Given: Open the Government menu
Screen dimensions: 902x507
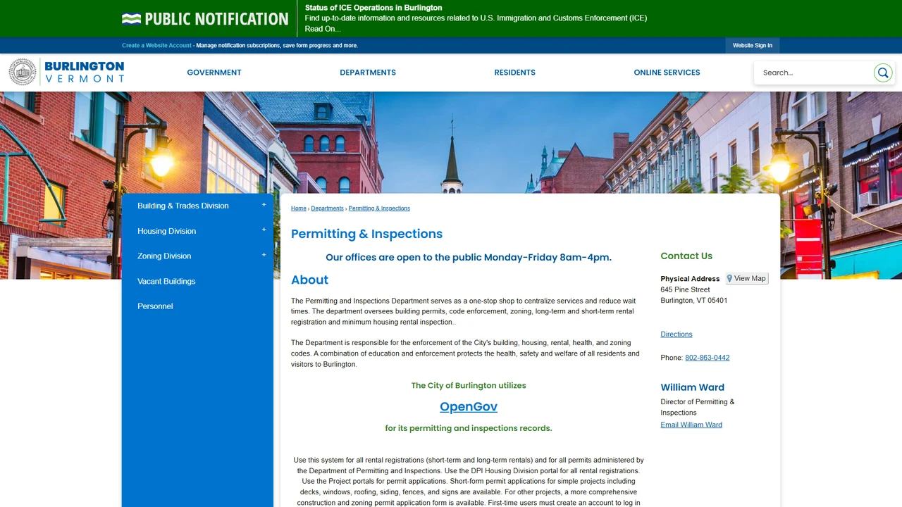Looking at the screenshot, I should pos(214,73).
